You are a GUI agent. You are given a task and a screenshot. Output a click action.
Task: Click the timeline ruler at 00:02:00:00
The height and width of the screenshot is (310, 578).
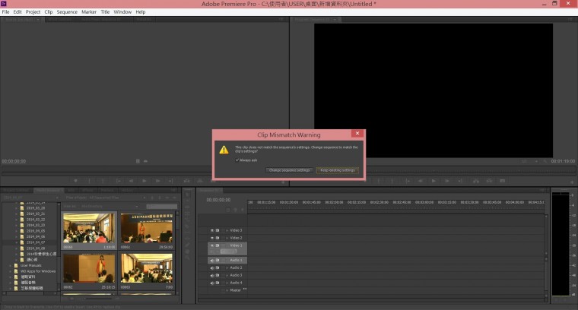point(334,202)
